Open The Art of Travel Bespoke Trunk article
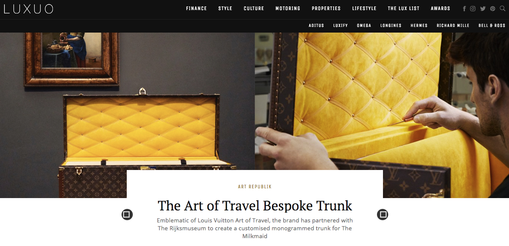 click(255, 206)
